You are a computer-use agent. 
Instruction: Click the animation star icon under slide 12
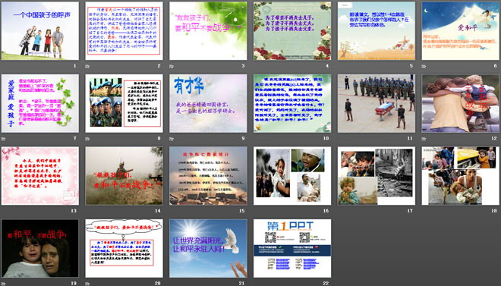pyautogui.click(x=424, y=139)
